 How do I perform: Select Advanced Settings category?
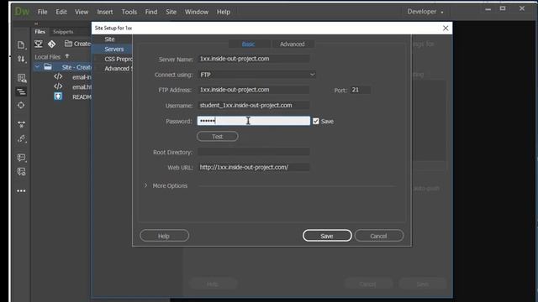click(118, 69)
